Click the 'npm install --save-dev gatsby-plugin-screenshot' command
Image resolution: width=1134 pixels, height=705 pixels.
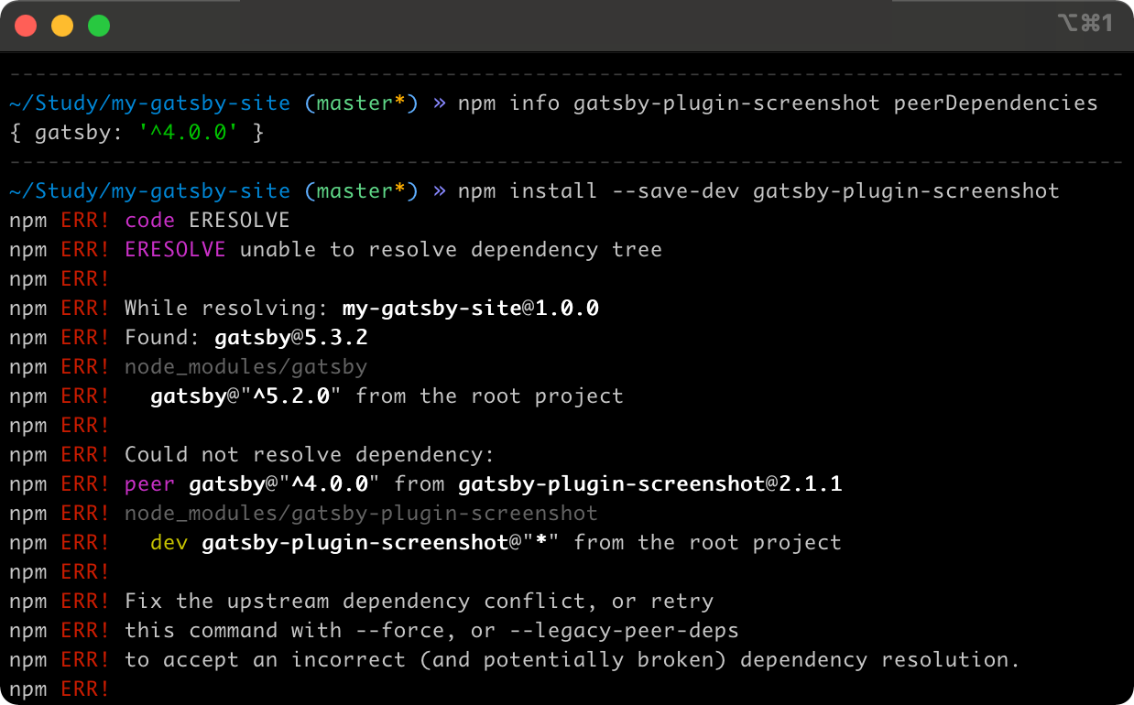coord(758,191)
